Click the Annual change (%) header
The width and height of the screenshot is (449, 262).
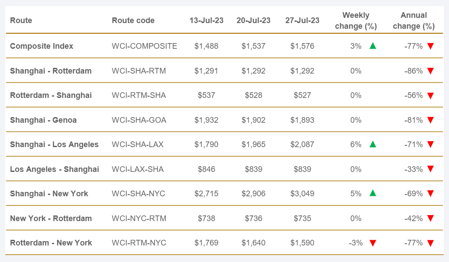pos(413,20)
